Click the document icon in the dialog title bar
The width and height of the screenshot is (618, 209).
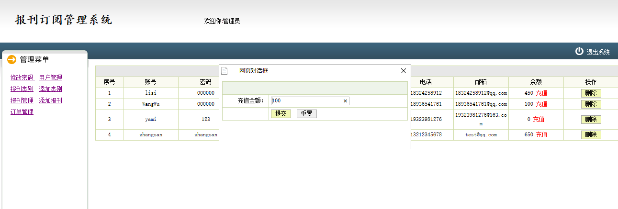tap(224, 71)
